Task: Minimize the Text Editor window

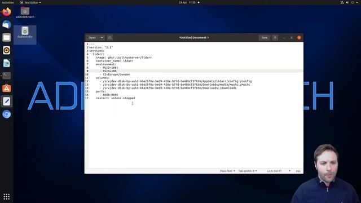Action: click(x=284, y=38)
